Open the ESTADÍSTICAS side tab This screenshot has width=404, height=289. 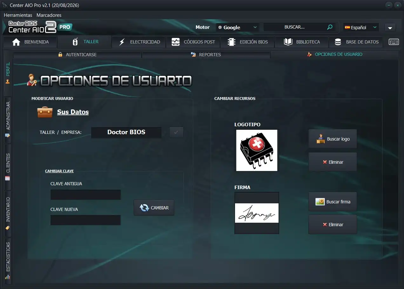click(x=8, y=261)
